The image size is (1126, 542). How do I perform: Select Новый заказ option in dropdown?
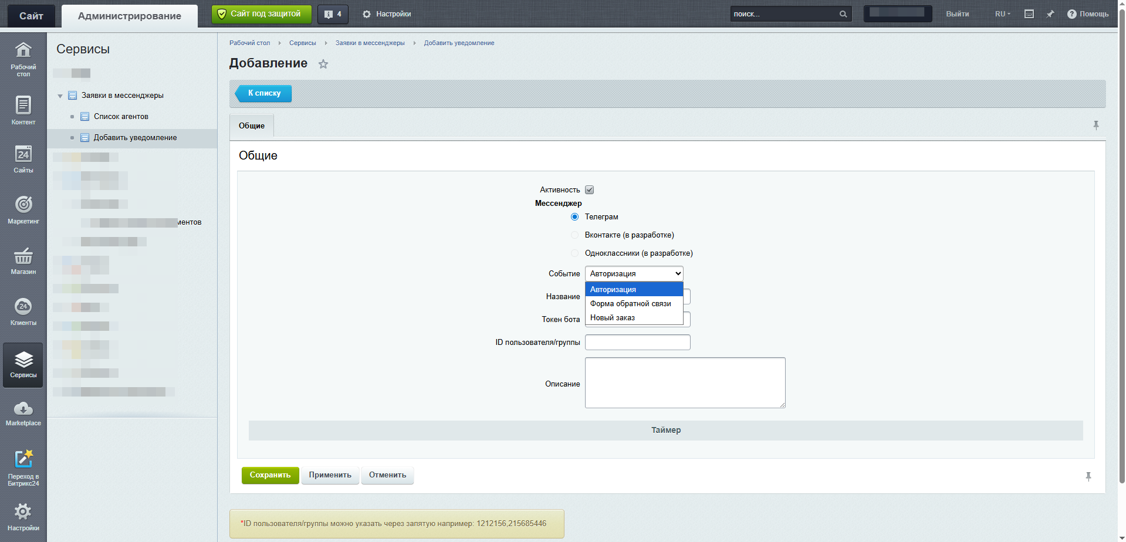(x=612, y=318)
